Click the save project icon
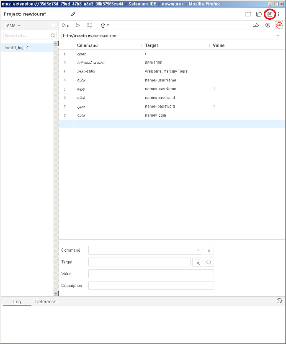The width and height of the screenshot is (286, 344). click(270, 14)
